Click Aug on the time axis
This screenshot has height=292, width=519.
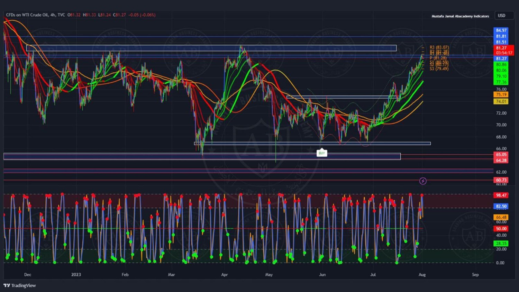coord(422,275)
